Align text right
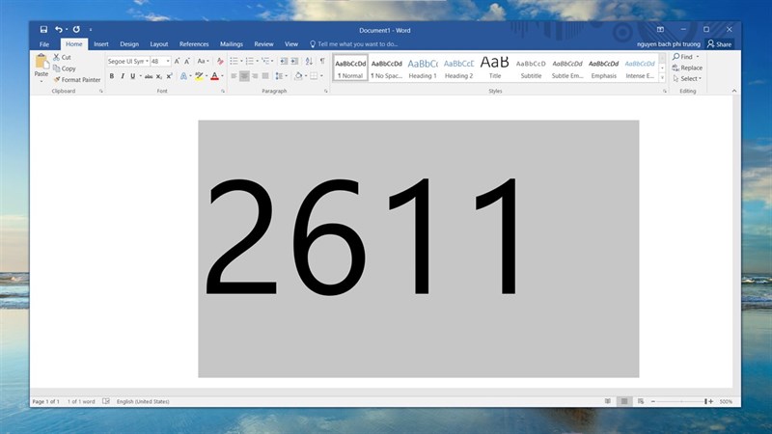This screenshot has height=434, width=772. coord(255,76)
